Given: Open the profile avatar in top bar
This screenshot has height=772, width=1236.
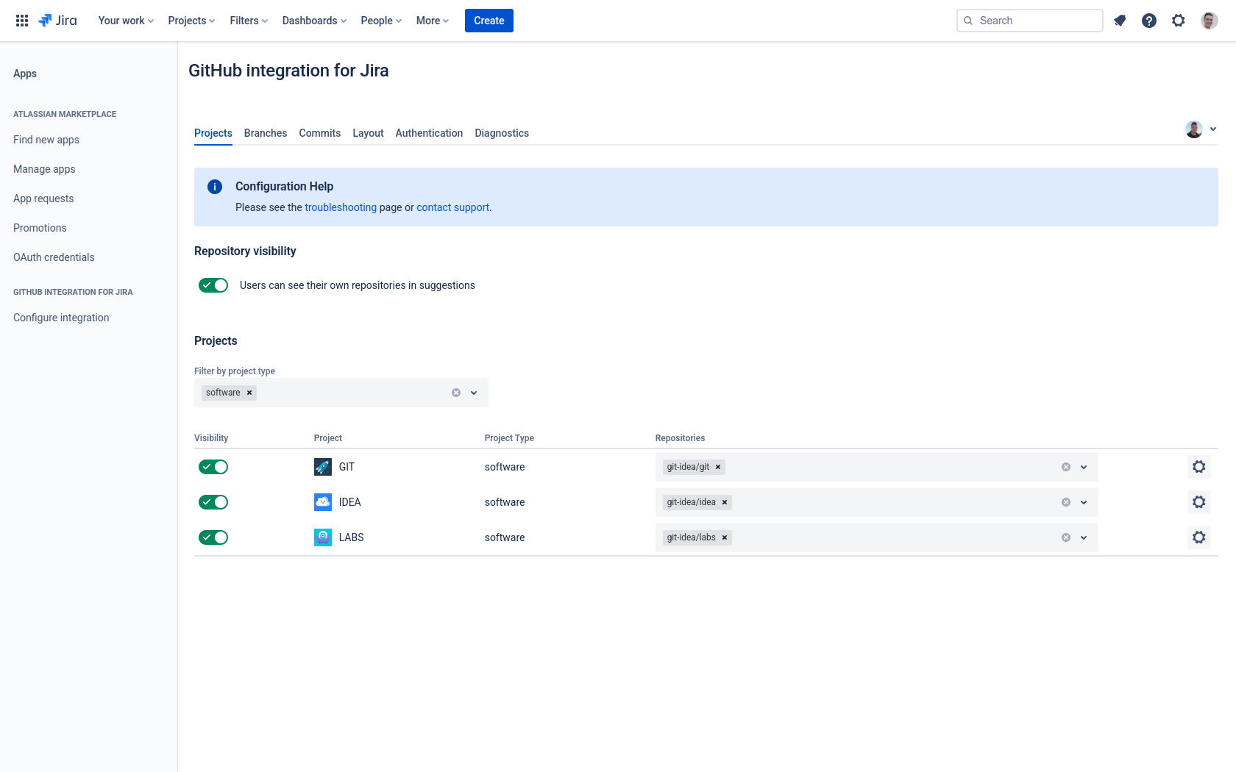Looking at the screenshot, I should click(x=1210, y=21).
